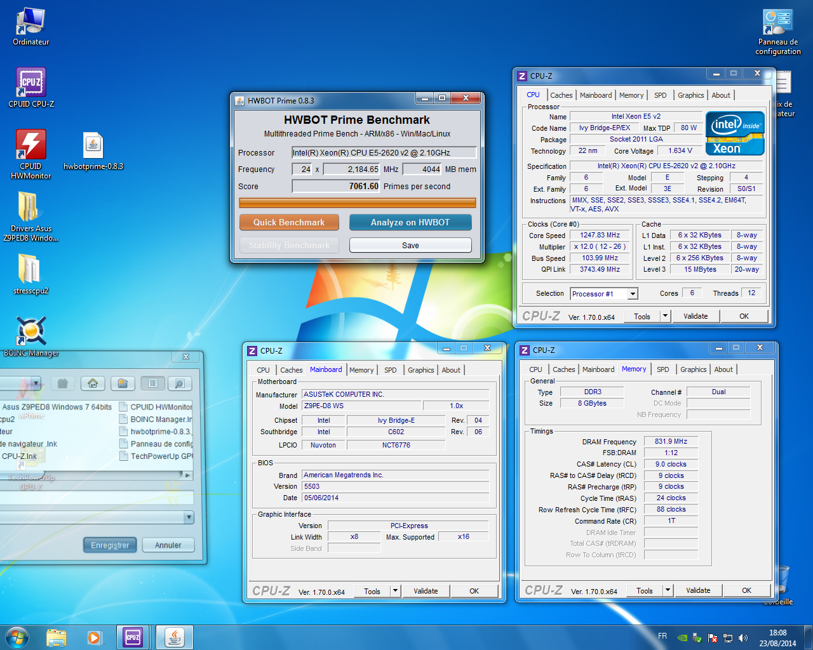The height and width of the screenshot is (650, 813).
Task: Select the stresscpu2 folder on desktop
Action: 30,274
